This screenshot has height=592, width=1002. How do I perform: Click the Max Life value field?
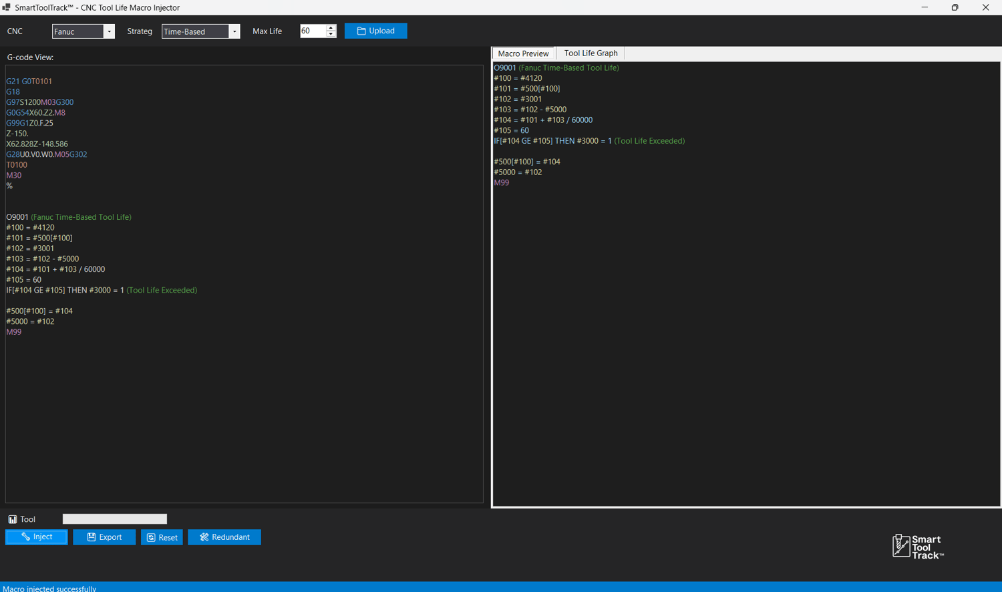pyautogui.click(x=313, y=31)
